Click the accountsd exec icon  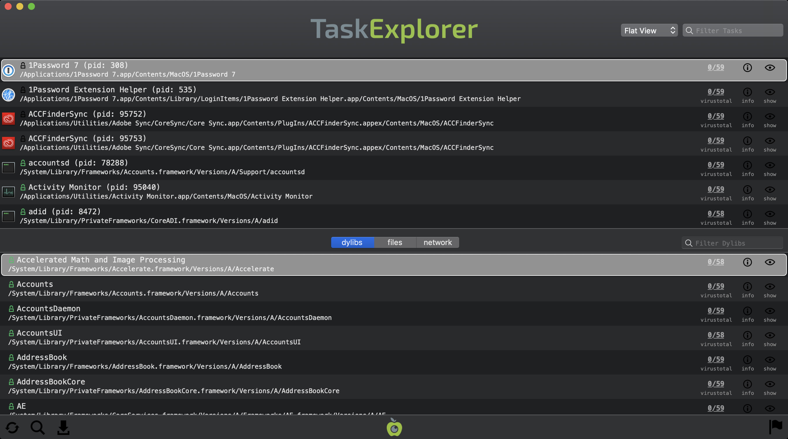coord(8,168)
